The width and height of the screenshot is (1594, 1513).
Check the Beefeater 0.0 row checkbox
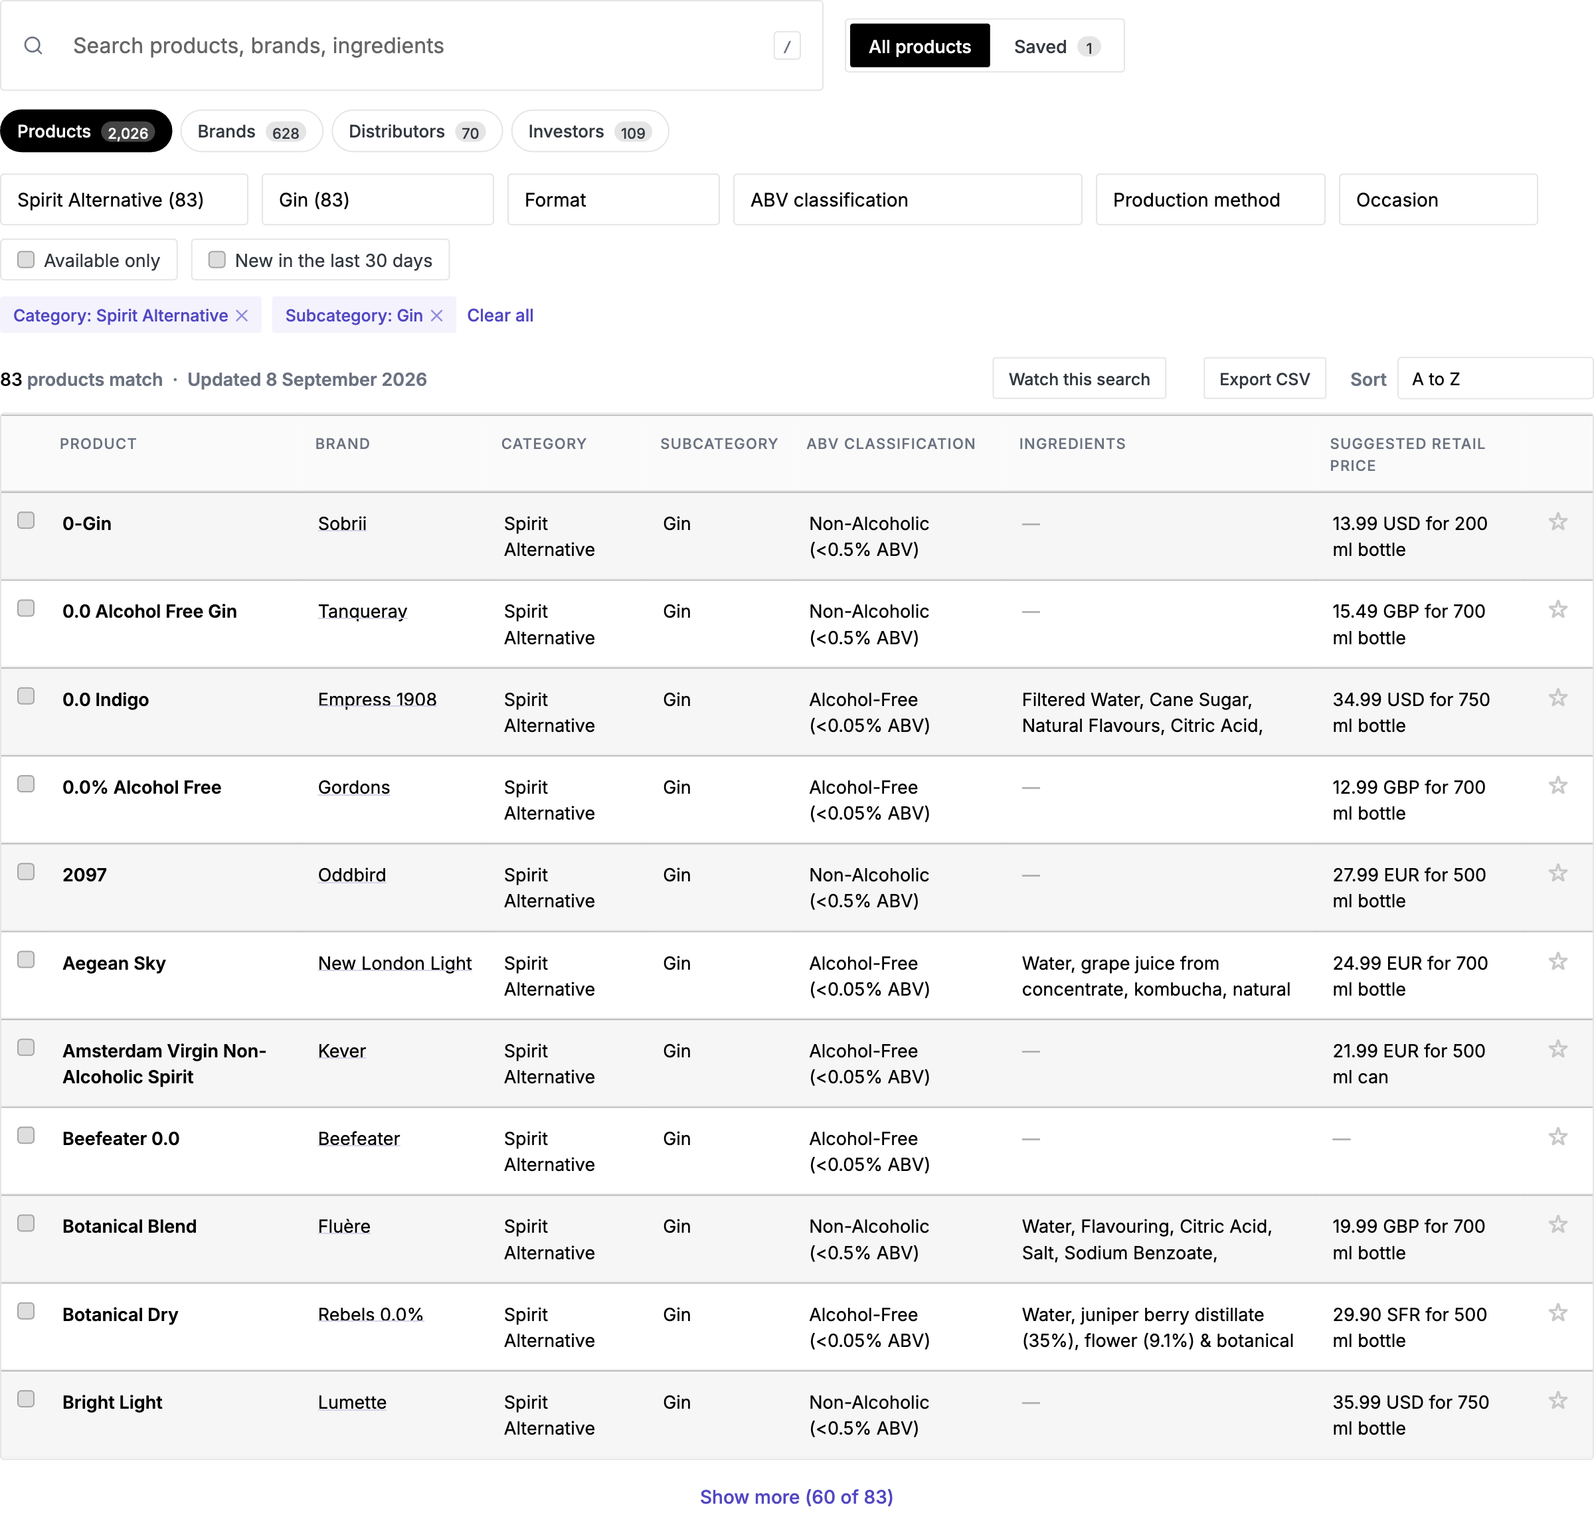26,1136
